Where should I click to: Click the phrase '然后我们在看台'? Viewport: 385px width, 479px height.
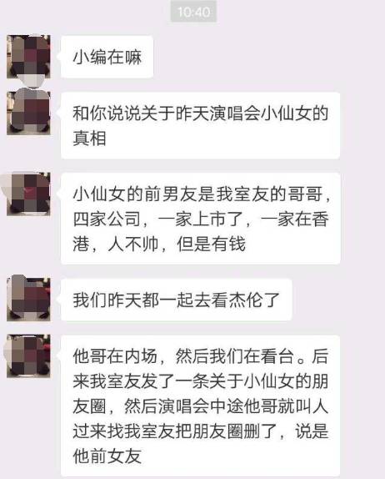(x=234, y=356)
